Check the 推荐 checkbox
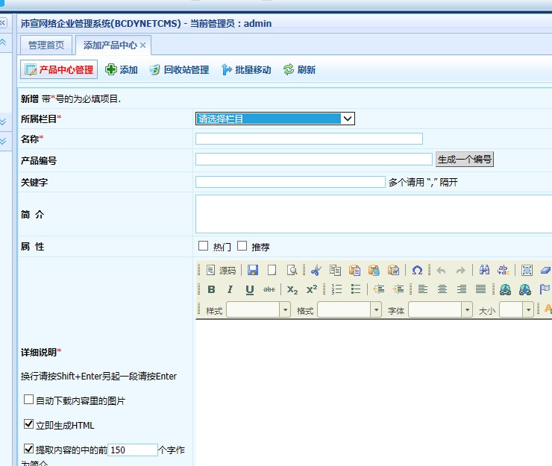This screenshot has height=466, width=552. [242, 246]
